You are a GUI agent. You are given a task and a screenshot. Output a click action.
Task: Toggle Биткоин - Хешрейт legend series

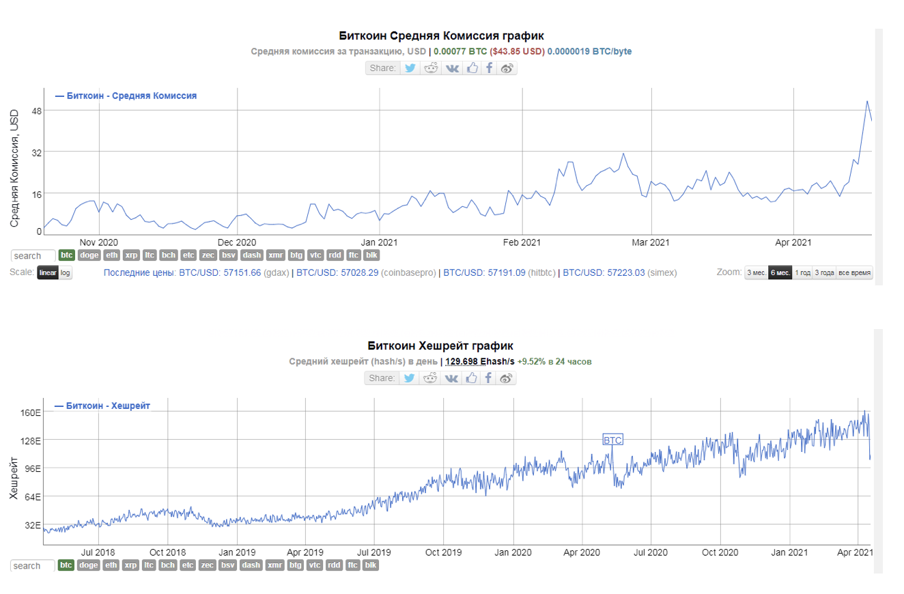(x=102, y=406)
